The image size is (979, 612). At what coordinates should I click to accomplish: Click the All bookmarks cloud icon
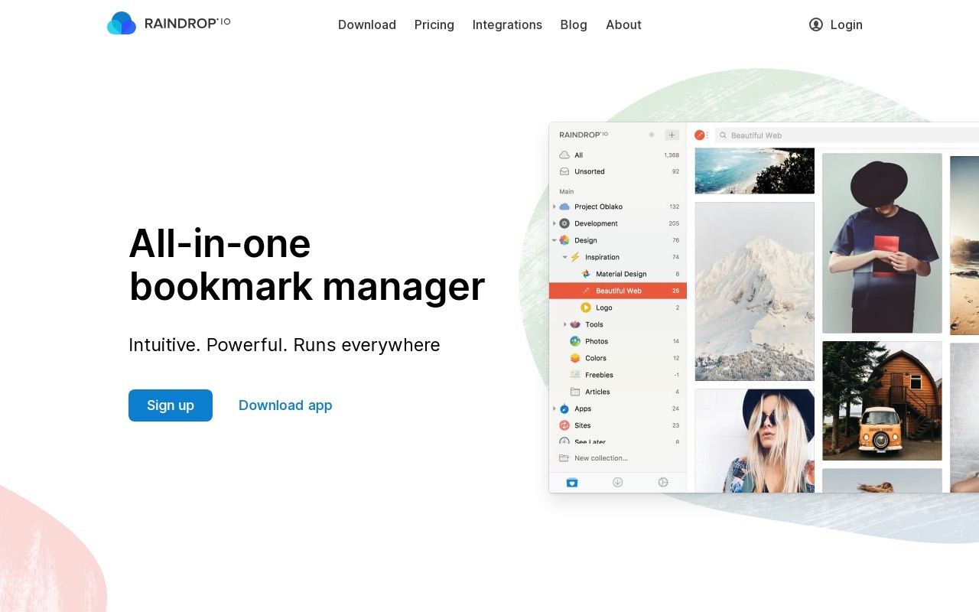[564, 155]
